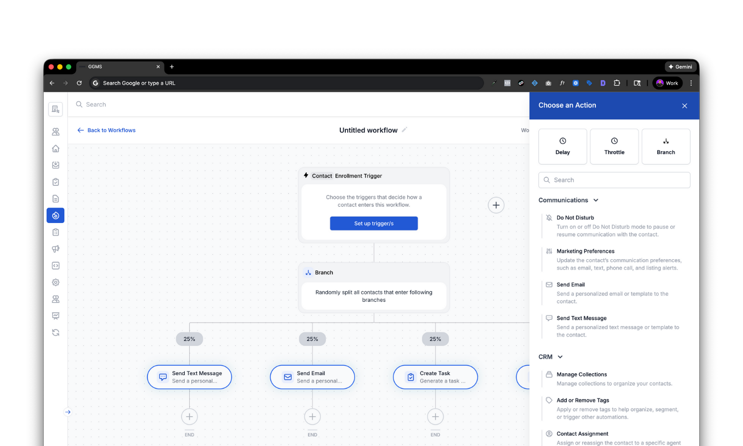The width and height of the screenshot is (743, 446).
Task: Click the workflows icon in left sidebar
Action: pyautogui.click(x=55, y=216)
